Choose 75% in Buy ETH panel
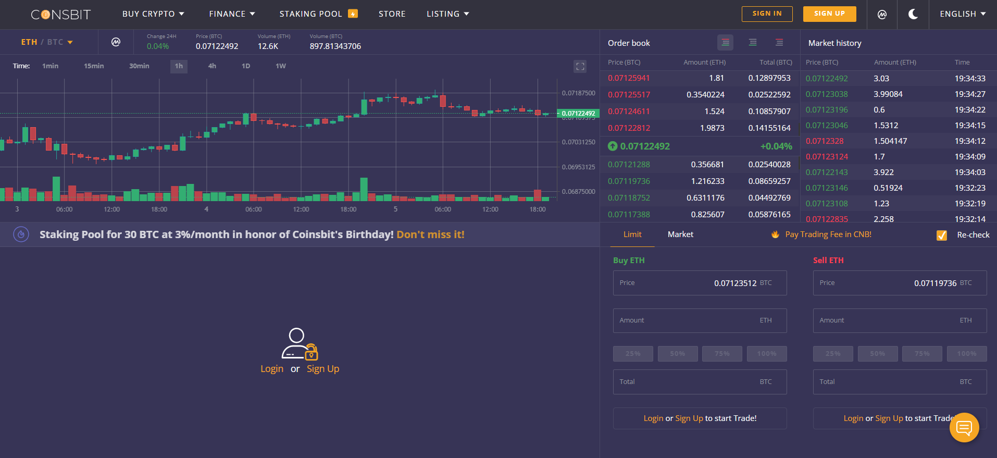The height and width of the screenshot is (458, 997). (x=722, y=354)
